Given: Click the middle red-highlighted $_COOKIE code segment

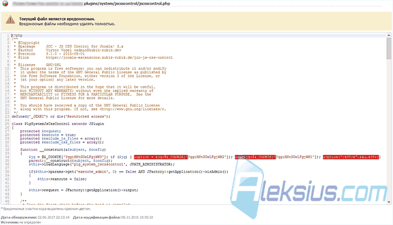Looking at the screenshot, I should 255,157.
